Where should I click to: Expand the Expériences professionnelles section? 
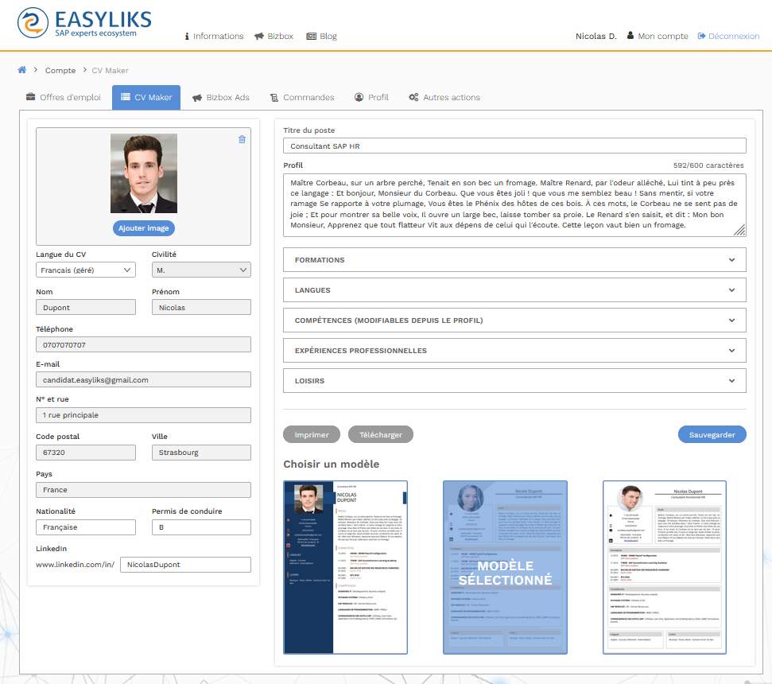click(x=514, y=351)
